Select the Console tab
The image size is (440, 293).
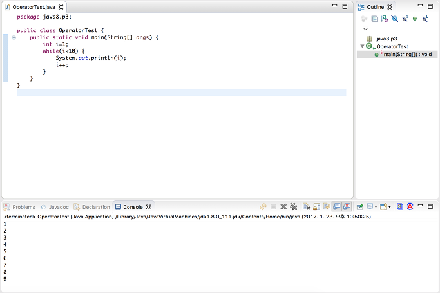133,207
